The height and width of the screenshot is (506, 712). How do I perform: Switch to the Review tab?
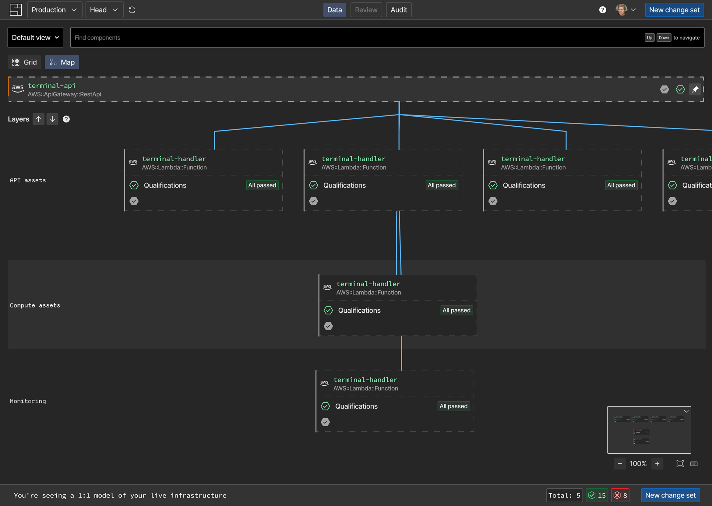[x=366, y=10]
